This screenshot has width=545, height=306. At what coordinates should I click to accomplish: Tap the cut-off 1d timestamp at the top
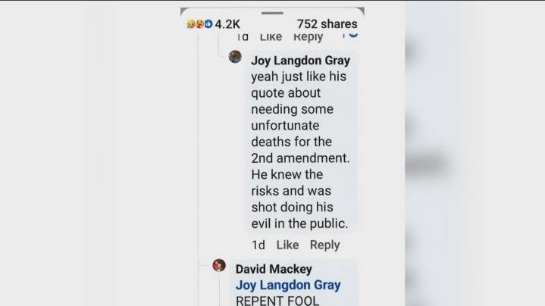point(243,36)
